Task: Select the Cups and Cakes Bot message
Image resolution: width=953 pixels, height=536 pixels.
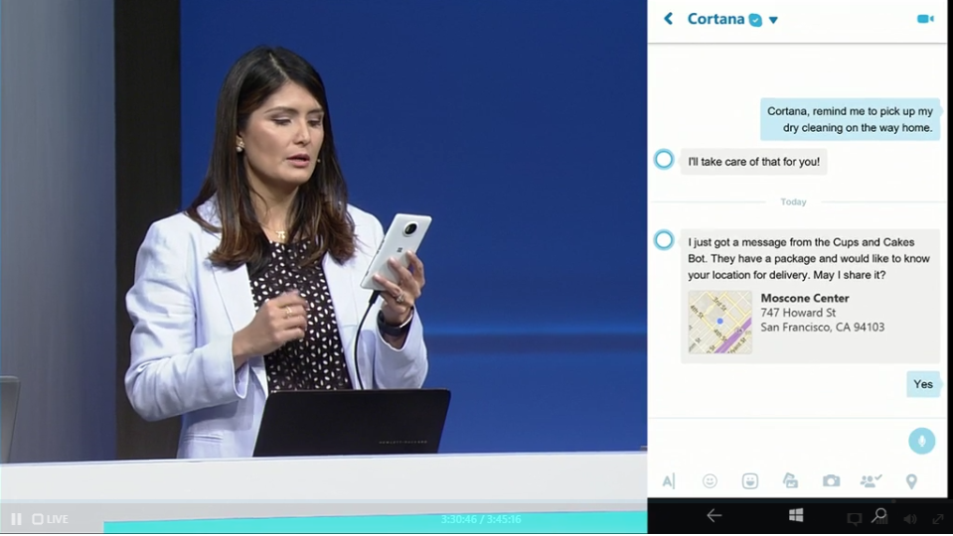Action: (x=810, y=296)
